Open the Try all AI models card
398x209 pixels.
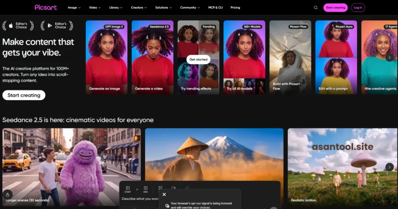click(244, 57)
